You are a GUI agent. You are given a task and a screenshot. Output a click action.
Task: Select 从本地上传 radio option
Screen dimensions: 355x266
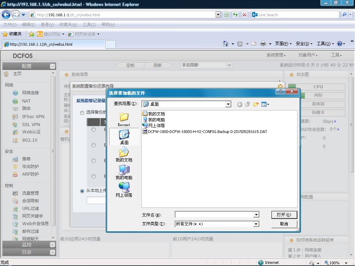tap(82, 191)
